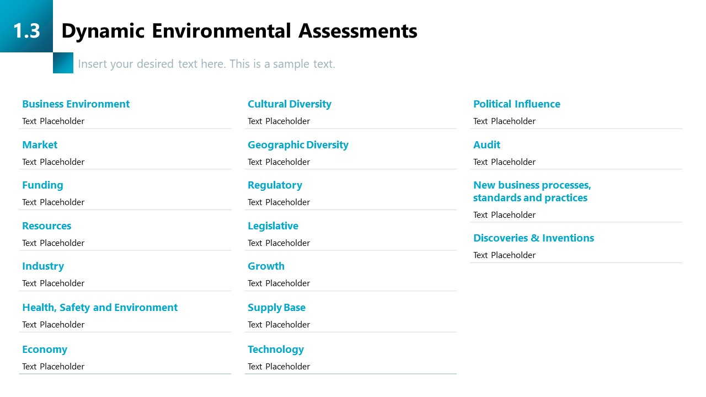The width and height of the screenshot is (706, 397).
Task: Select the Discoveries & Inventions heading
Action: pyautogui.click(x=533, y=238)
